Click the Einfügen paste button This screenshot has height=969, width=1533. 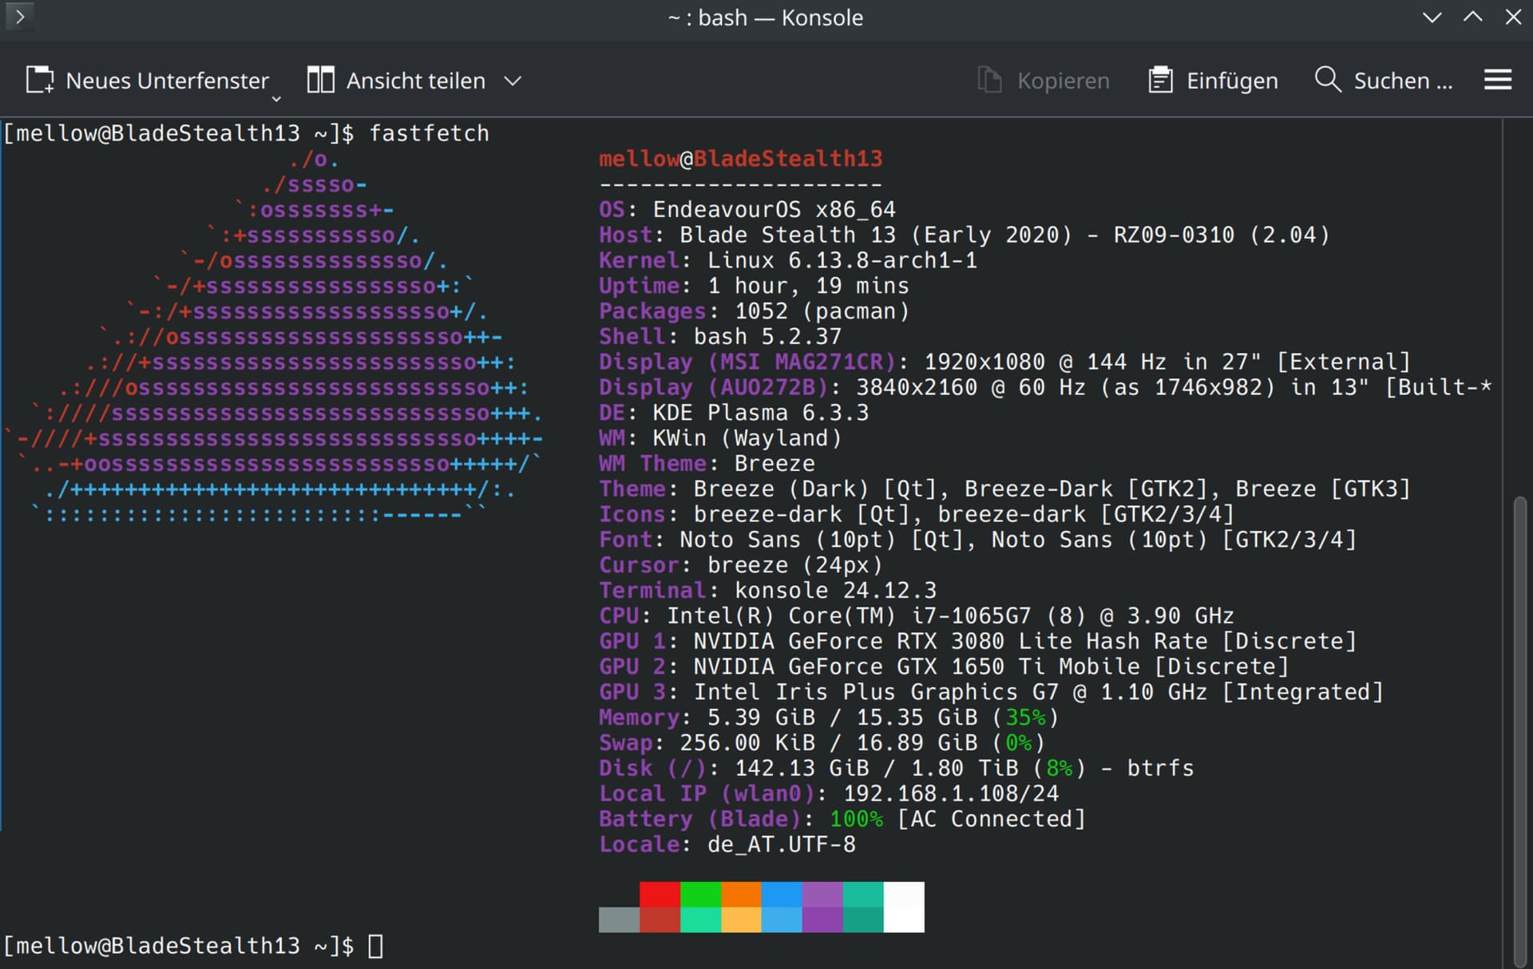(1213, 81)
